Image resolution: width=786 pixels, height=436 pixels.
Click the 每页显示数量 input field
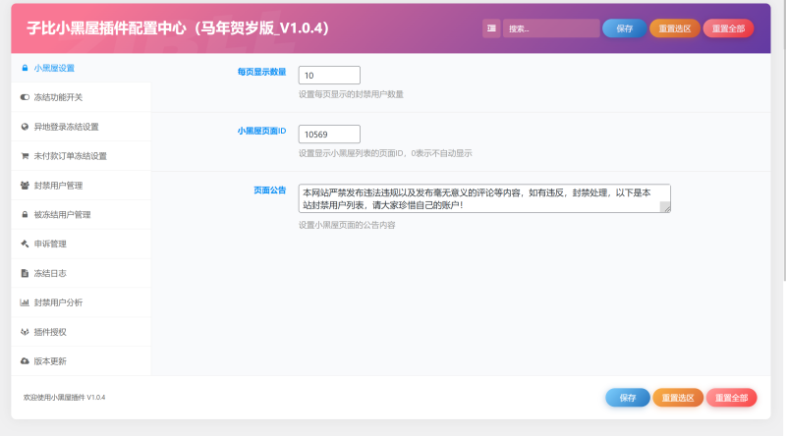pyautogui.click(x=329, y=76)
